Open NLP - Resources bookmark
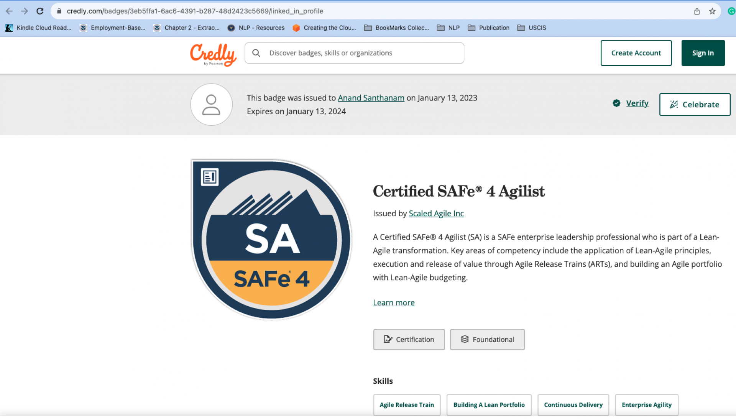The height and width of the screenshot is (419, 736). click(256, 28)
